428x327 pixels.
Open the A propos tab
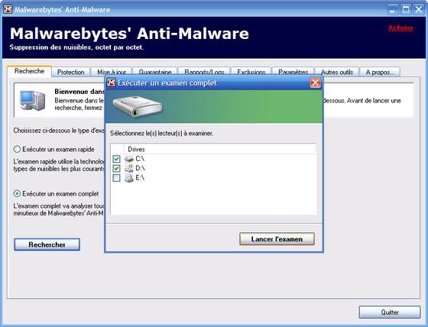(x=380, y=73)
